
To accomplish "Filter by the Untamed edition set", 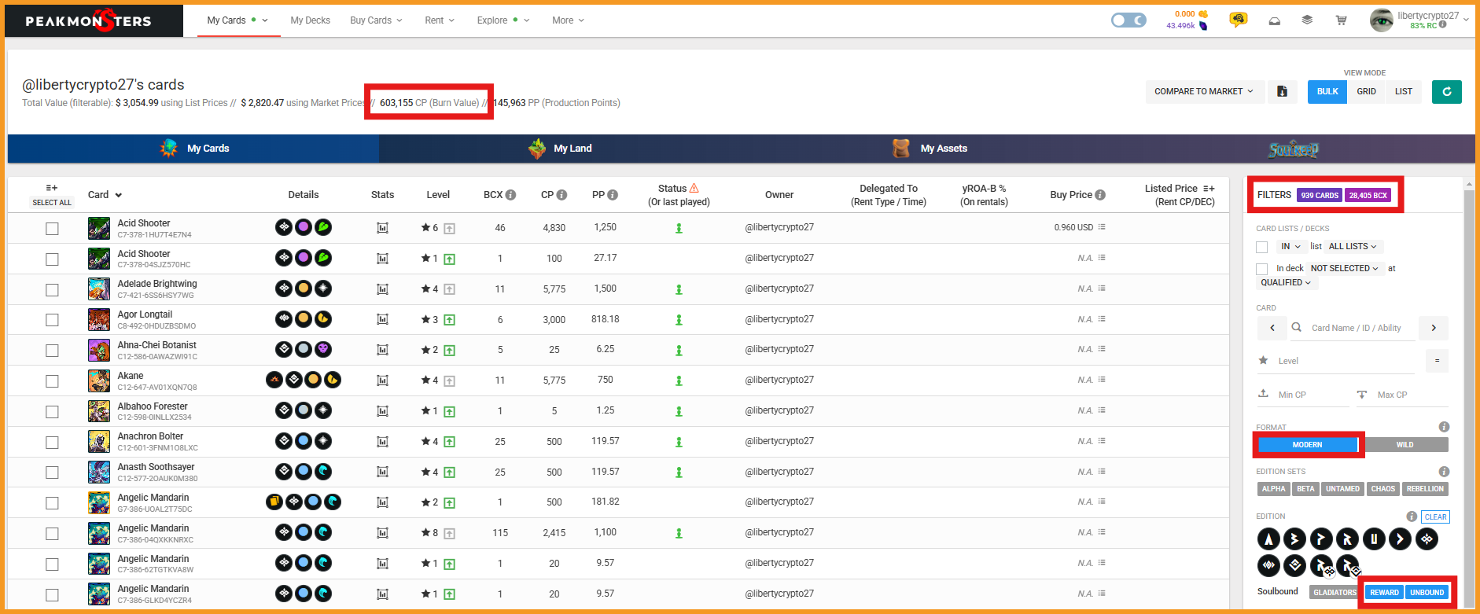I will pos(1342,489).
